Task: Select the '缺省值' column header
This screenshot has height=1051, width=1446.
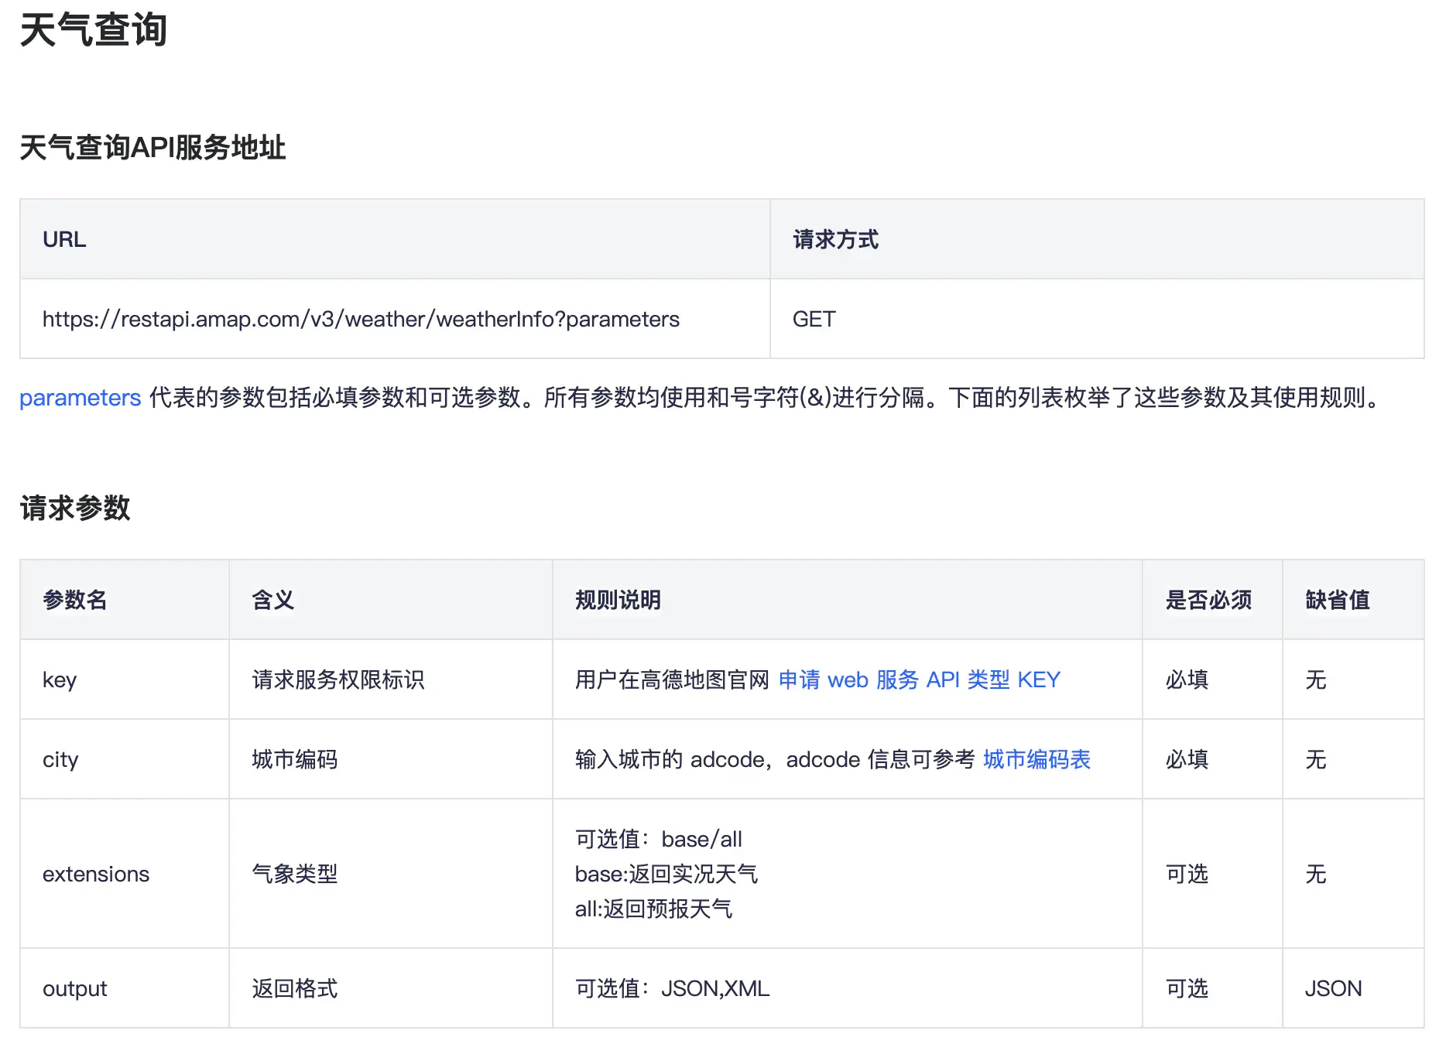Action: [x=1353, y=600]
